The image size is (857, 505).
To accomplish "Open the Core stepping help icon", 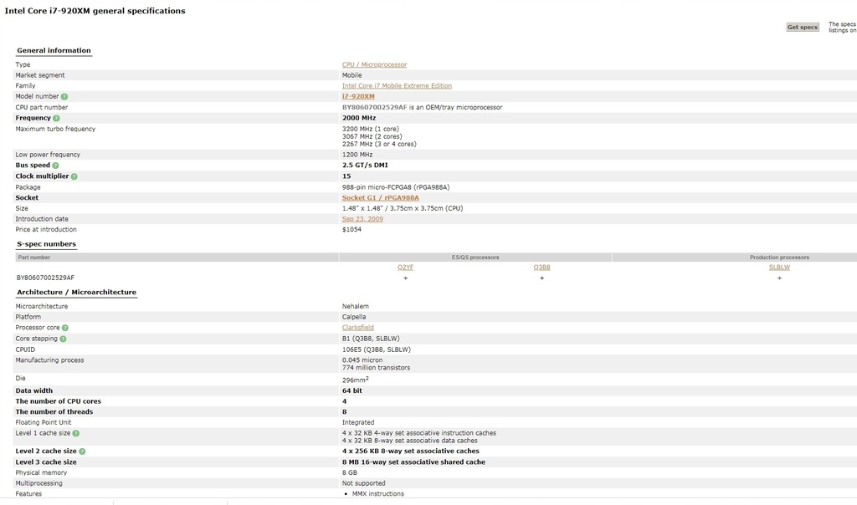I will 63,339.
